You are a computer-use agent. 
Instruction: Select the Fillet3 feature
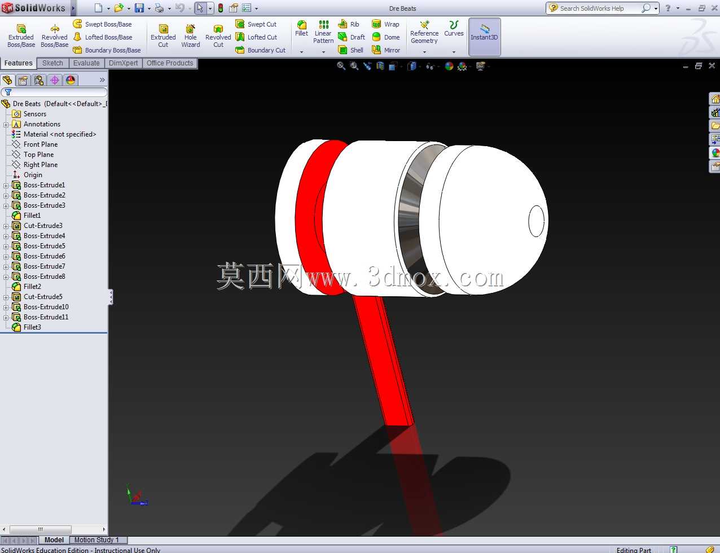(27, 327)
